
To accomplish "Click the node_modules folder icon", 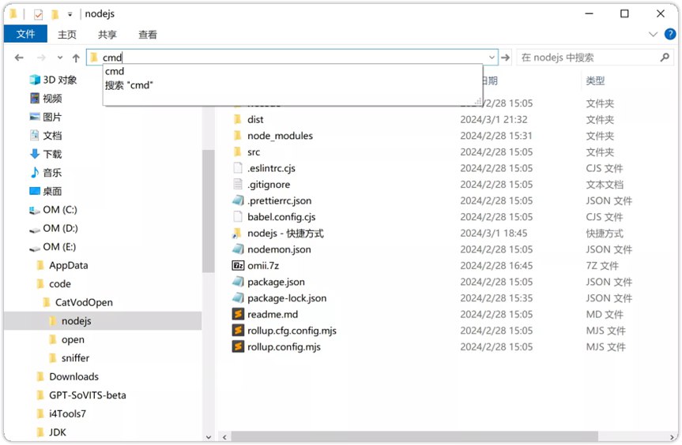I will point(238,136).
